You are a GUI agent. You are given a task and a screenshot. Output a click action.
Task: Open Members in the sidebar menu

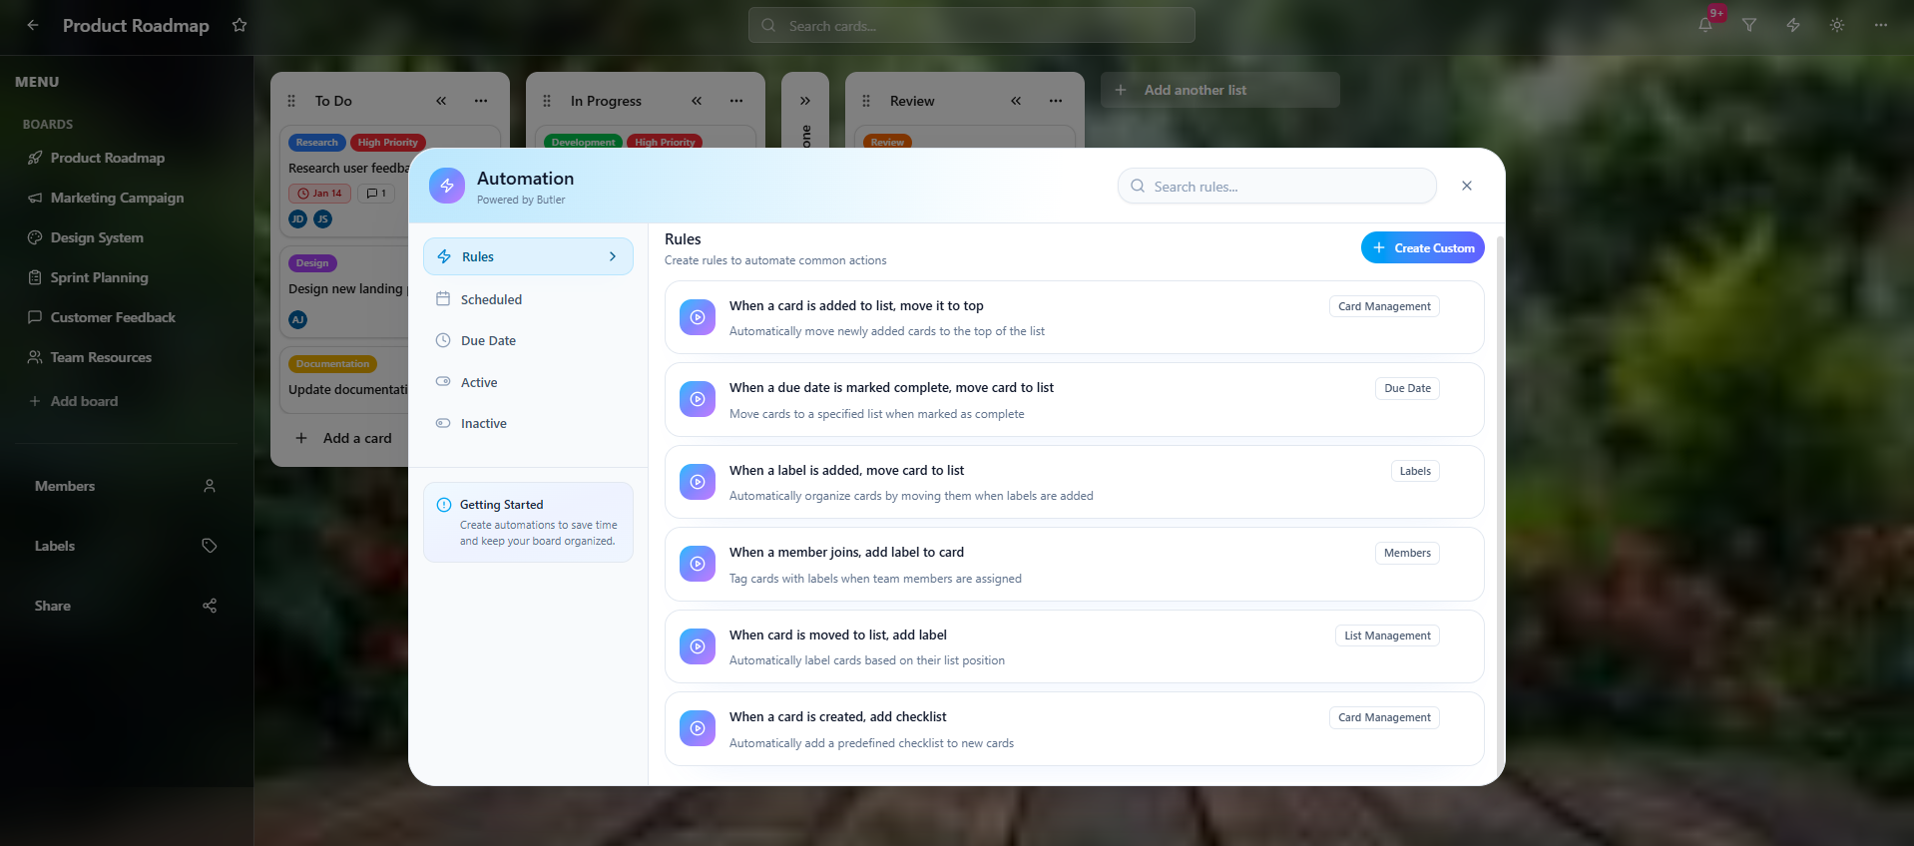click(x=65, y=486)
